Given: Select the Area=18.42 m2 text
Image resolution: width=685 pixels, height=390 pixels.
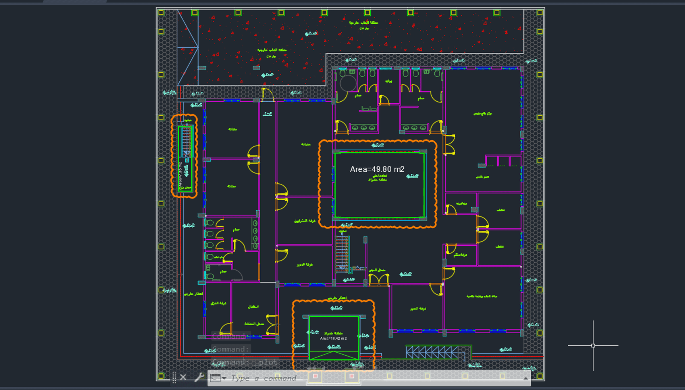Looking at the screenshot, I should [334, 339].
